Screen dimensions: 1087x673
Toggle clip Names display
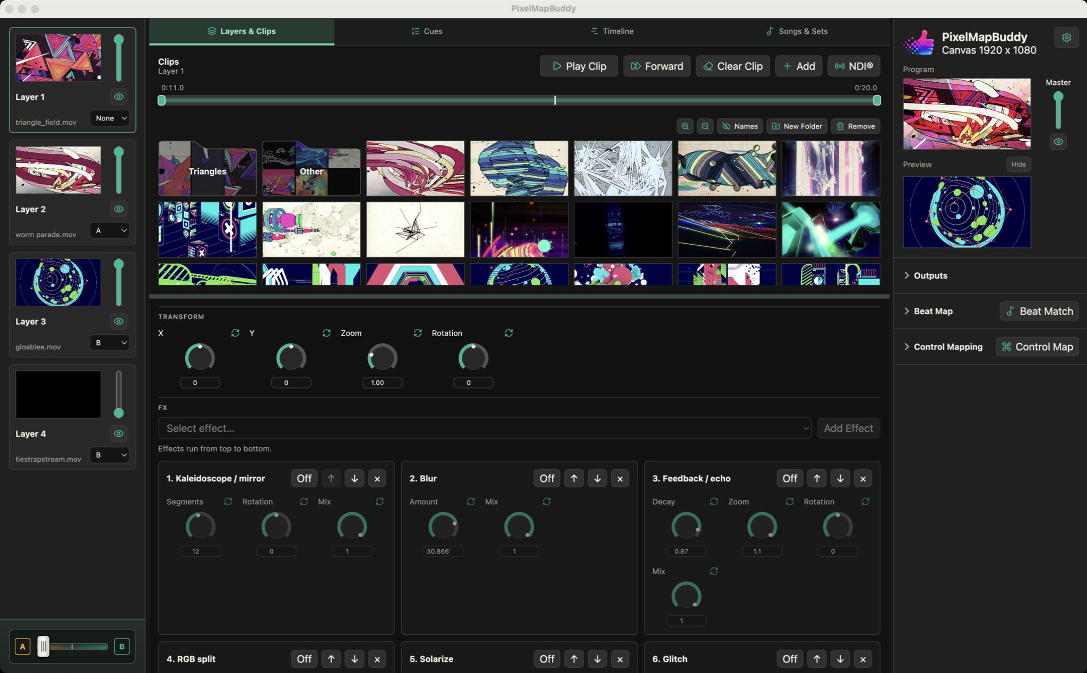[740, 126]
